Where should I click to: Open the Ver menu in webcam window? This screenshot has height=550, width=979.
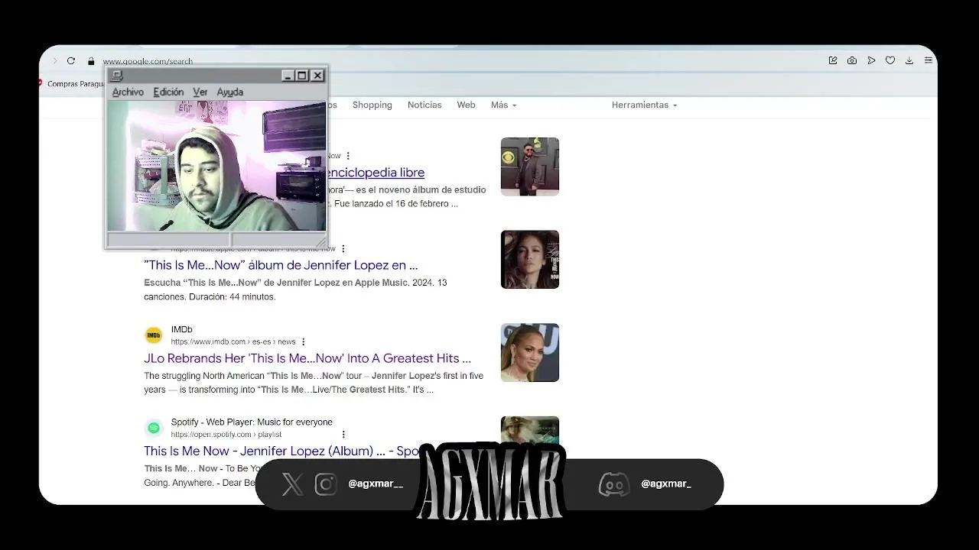(200, 92)
